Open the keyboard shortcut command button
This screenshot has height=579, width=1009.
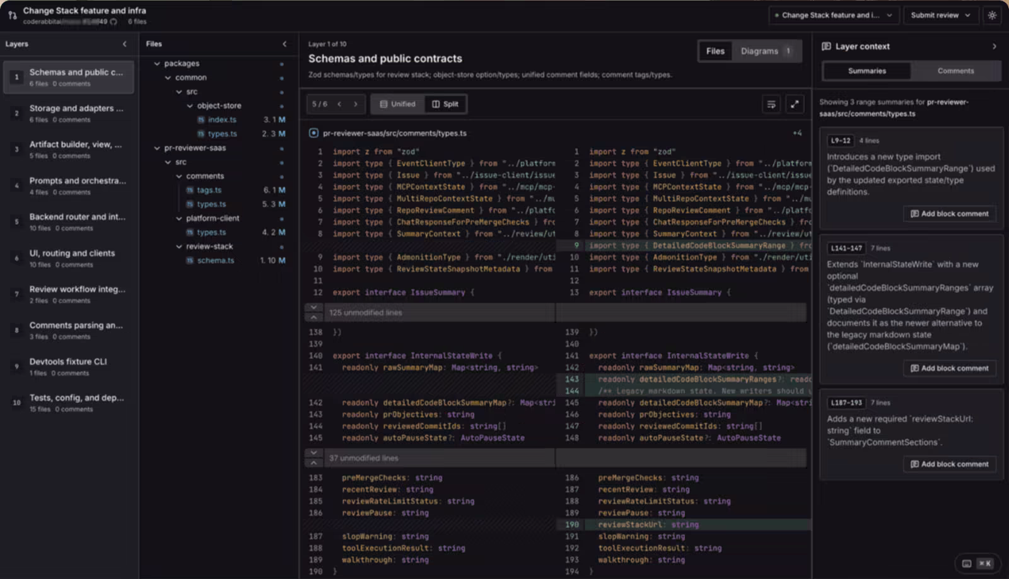coord(977,563)
